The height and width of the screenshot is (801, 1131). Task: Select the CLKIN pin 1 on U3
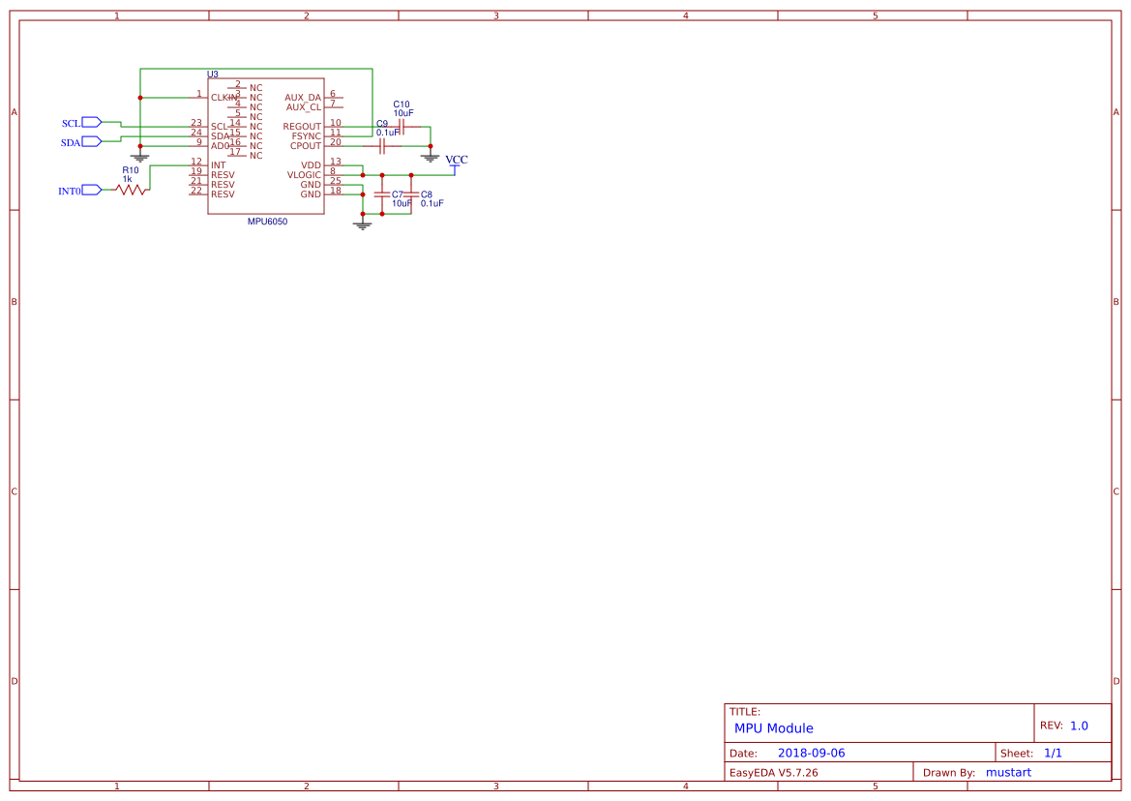[200, 98]
